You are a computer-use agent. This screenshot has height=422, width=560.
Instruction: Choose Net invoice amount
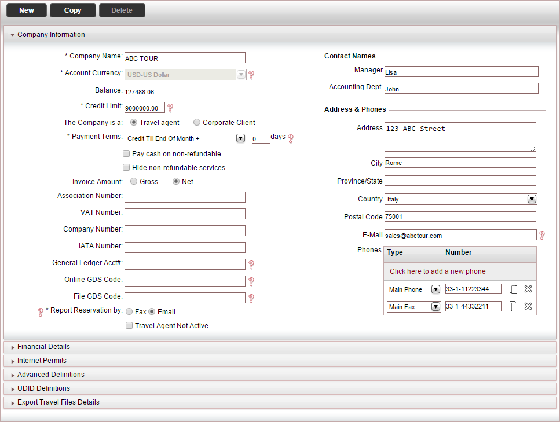click(175, 181)
